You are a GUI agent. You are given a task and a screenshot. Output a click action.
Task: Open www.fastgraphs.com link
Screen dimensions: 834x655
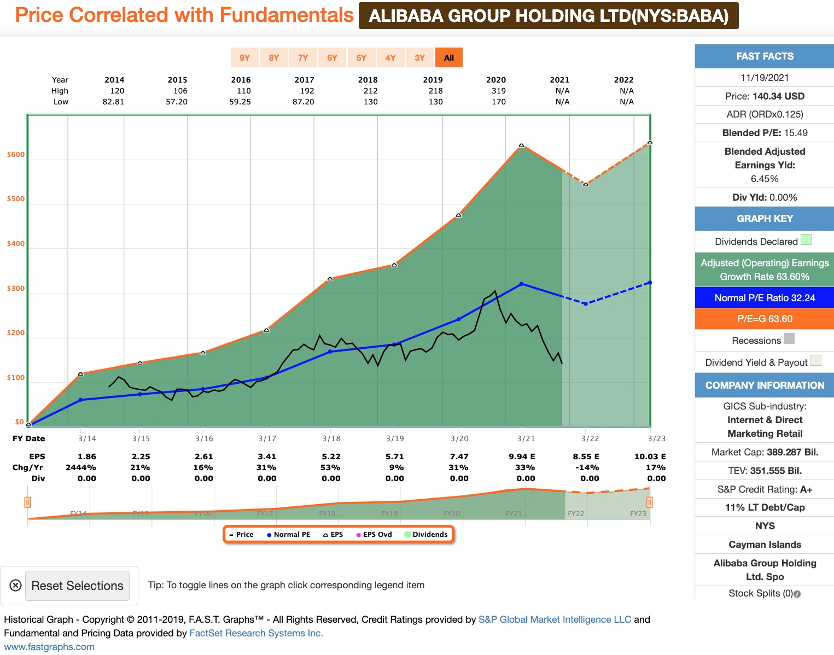pyautogui.click(x=49, y=647)
